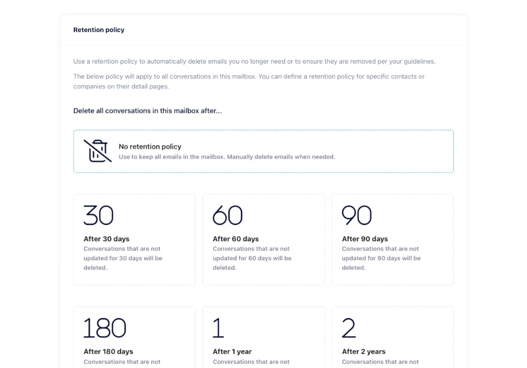Click the Retention policy heading
This screenshot has width=527, height=368.
coord(99,30)
